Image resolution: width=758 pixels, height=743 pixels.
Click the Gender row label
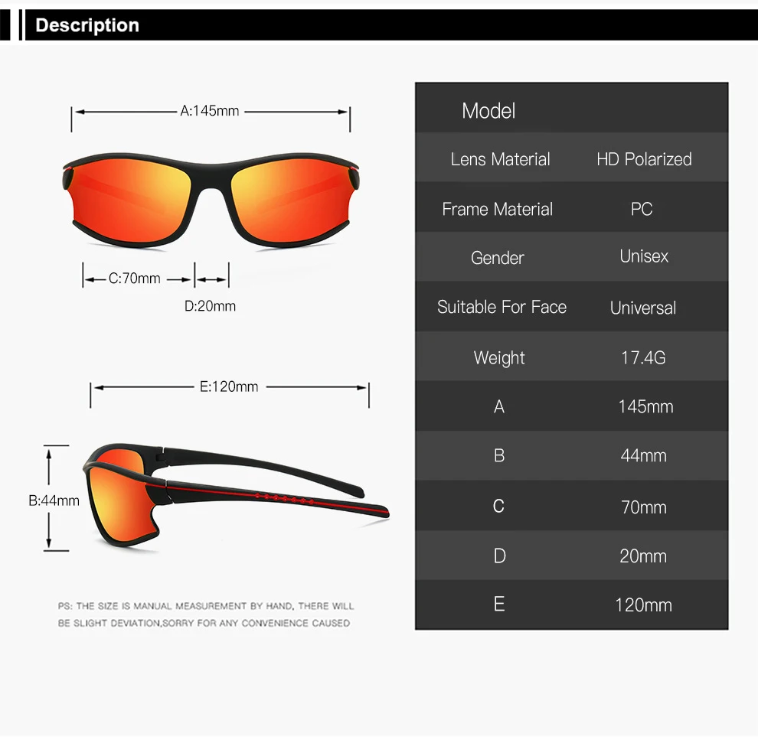498,258
